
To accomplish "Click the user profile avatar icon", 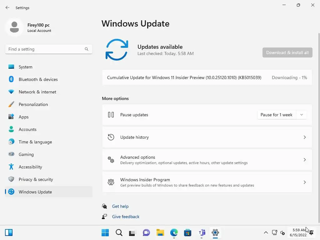I will pos(14,27).
